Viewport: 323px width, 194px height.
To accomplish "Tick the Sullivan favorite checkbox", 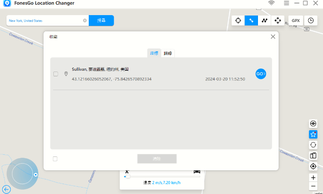I will coord(56,74).
